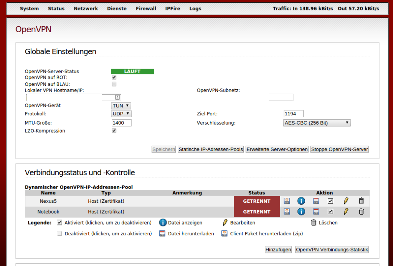393x266 pixels.
Task: Click the Status column header
Action: point(257,193)
